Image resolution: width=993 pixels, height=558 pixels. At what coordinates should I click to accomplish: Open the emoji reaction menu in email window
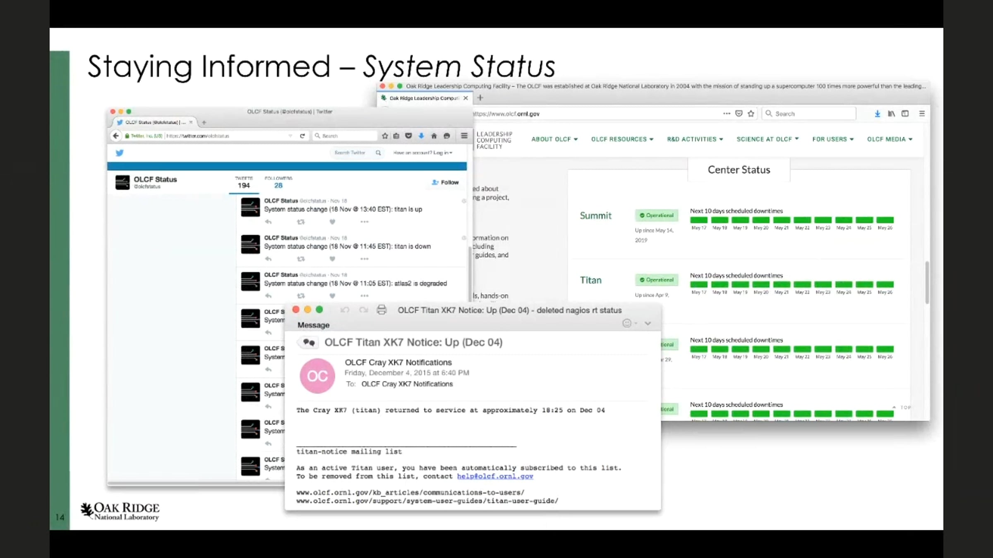(x=630, y=323)
